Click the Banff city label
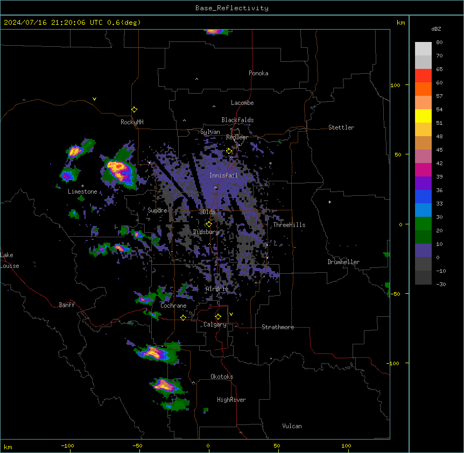This screenshot has width=464, height=453. [x=67, y=305]
